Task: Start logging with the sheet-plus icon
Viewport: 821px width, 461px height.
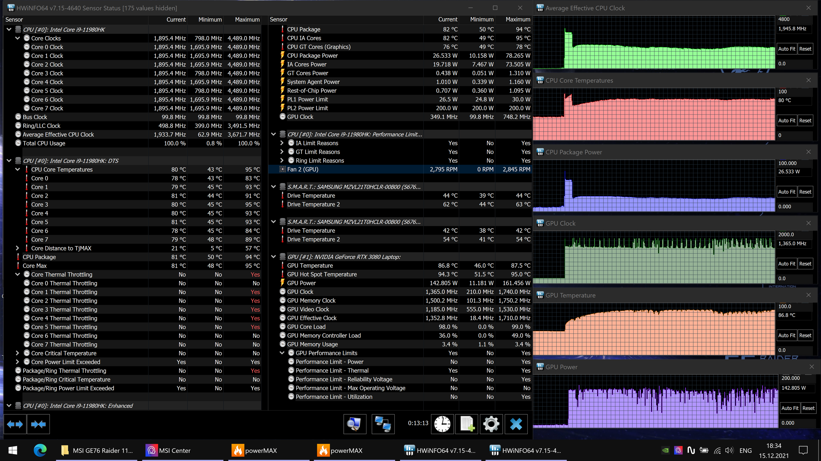Action: pos(467,424)
